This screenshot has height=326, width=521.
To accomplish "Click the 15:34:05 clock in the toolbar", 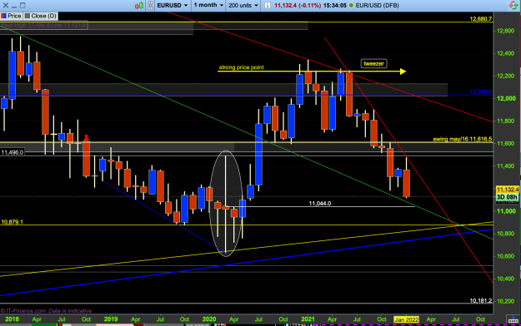I will pos(334,5).
